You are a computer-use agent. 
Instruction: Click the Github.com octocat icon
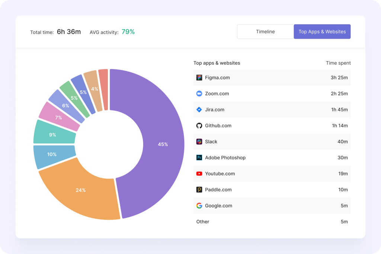click(199, 126)
